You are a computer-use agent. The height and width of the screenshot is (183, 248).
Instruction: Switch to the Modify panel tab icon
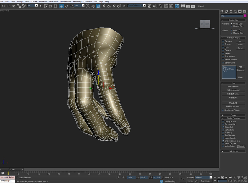[x=227, y=11]
